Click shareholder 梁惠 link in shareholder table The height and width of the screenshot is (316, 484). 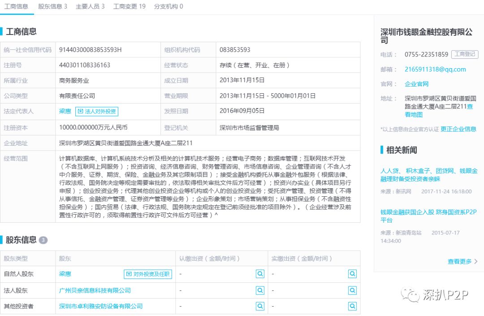[x=65, y=274]
